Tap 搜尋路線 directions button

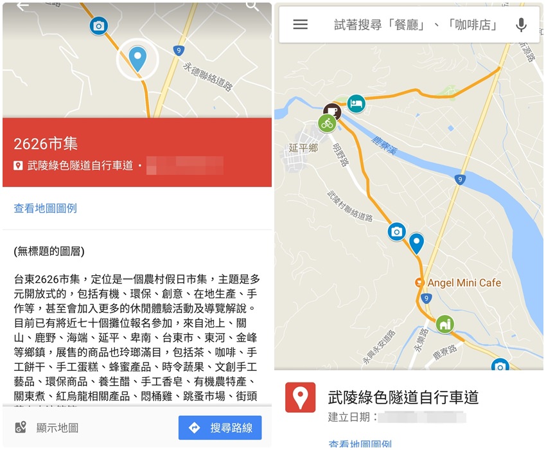[x=220, y=428]
